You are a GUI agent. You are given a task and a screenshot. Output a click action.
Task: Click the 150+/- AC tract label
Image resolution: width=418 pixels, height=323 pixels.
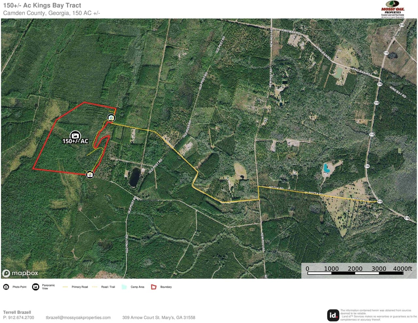75,141
